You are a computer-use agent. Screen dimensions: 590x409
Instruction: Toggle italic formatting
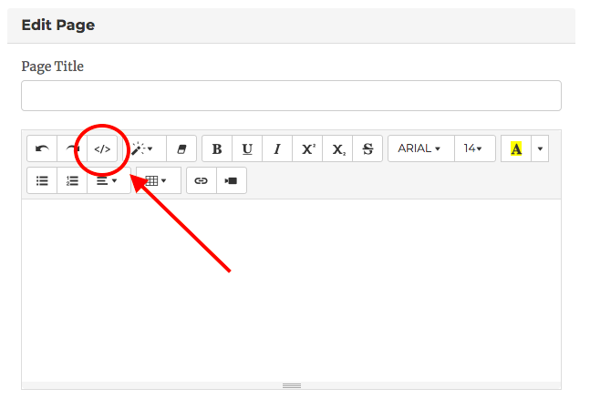[277, 148]
